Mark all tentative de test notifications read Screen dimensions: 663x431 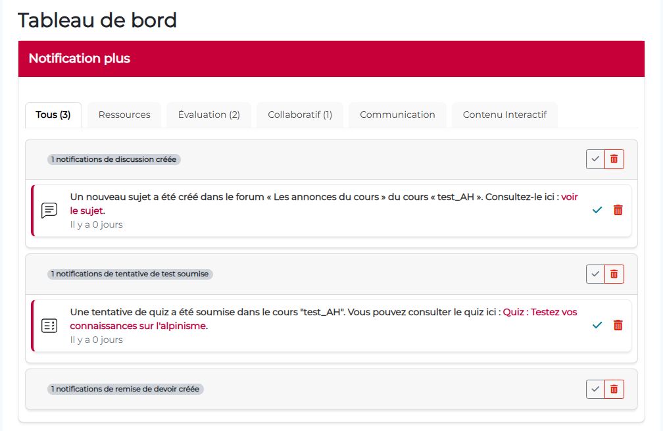point(595,274)
